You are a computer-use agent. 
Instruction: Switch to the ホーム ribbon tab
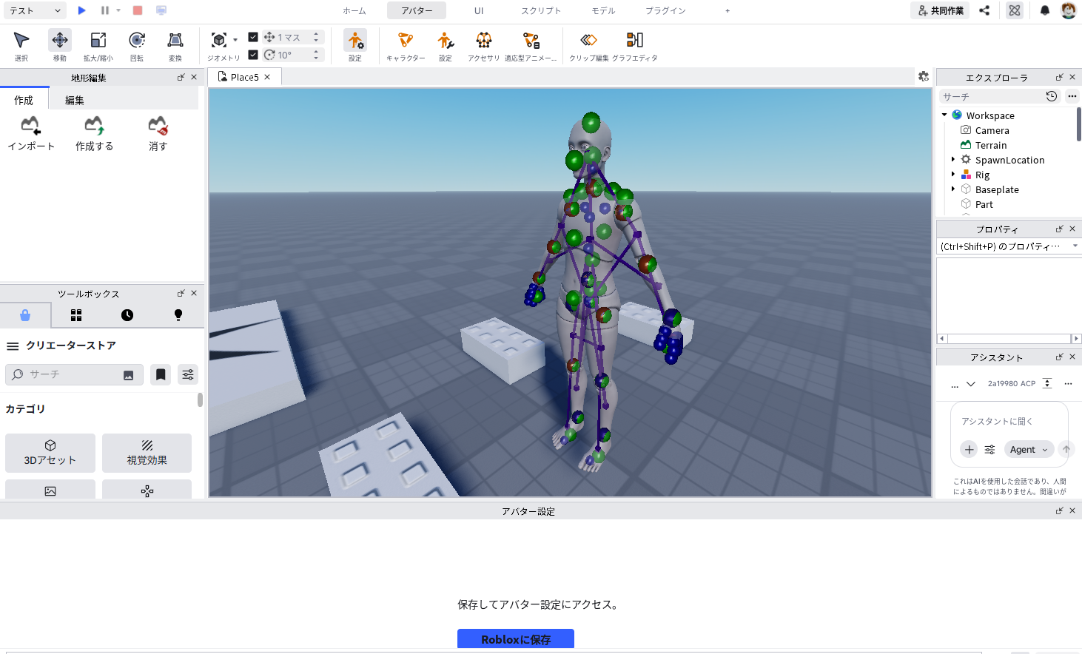[x=354, y=10]
